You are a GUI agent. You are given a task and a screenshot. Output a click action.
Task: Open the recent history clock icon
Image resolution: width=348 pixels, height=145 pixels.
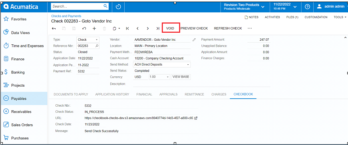[x=118, y=7]
